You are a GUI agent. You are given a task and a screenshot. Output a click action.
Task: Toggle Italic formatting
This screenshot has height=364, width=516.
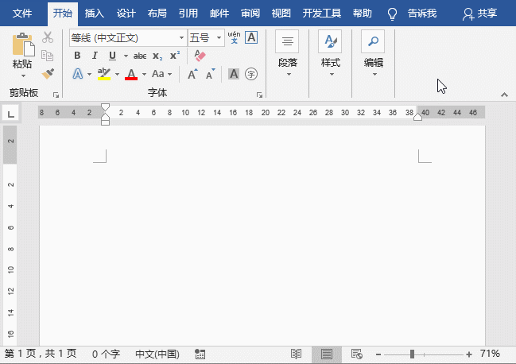pos(95,56)
